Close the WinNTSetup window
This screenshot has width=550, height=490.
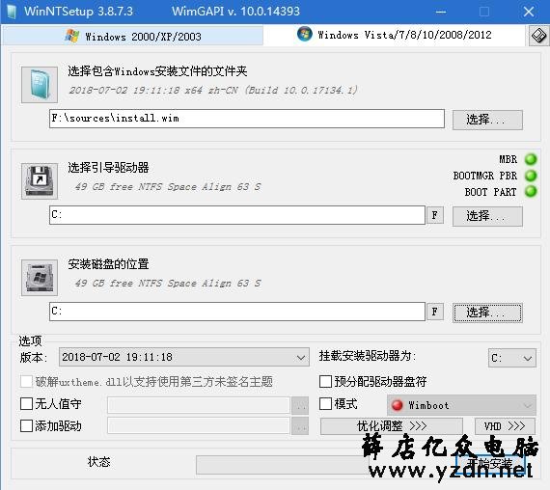click(x=529, y=12)
